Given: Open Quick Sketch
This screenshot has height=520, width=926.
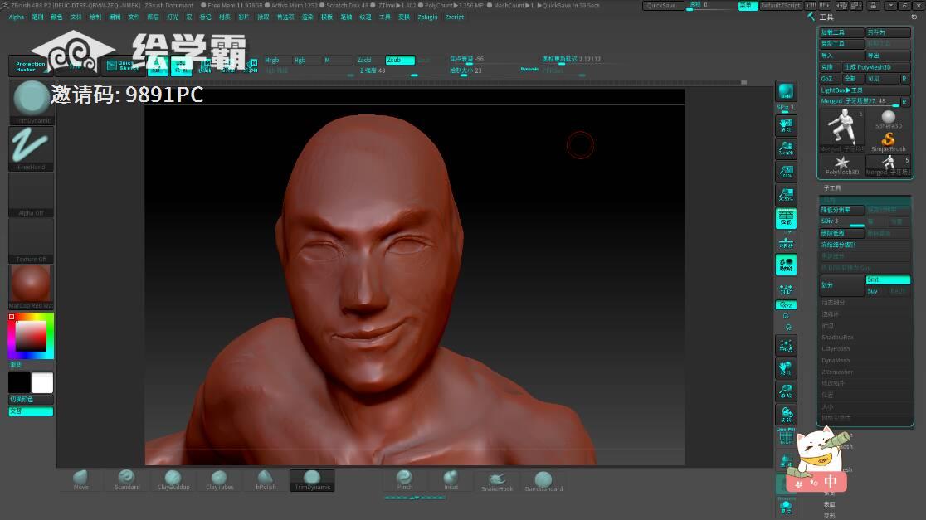Looking at the screenshot, I should pos(124,66).
